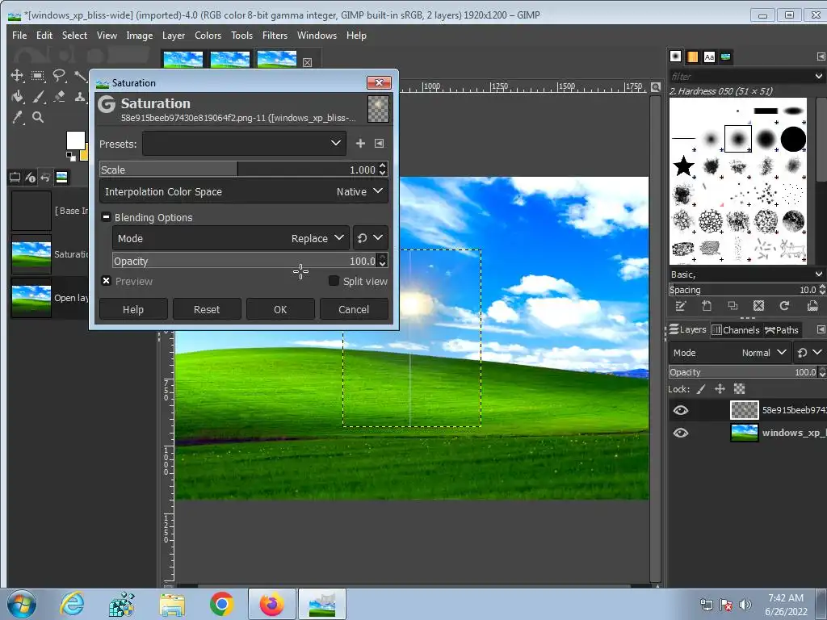
Task: Click the Duplicate brush icon
Action: (x=733, y=306)
